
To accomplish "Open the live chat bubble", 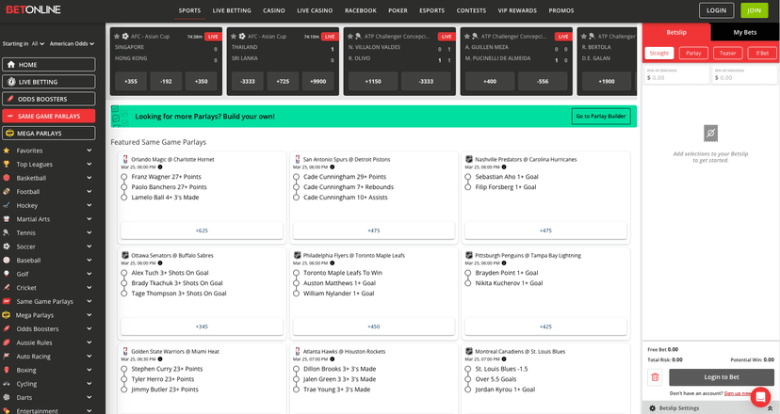I will point(760,397).
